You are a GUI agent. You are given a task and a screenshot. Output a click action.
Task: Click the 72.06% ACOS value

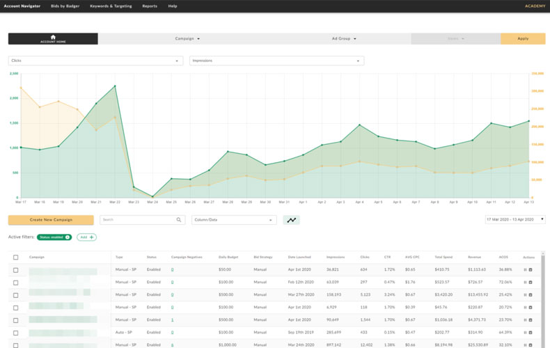tap(505, 282)
